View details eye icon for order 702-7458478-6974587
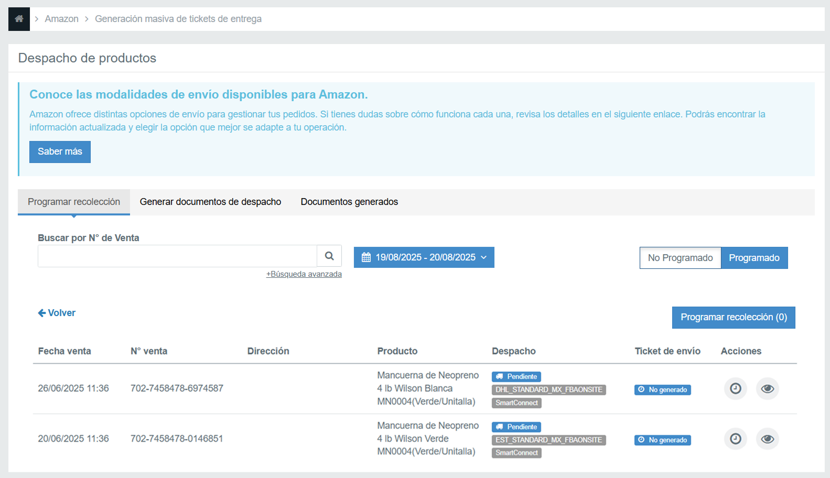Screen dimensions: 830x478 [x=767, y=388]
